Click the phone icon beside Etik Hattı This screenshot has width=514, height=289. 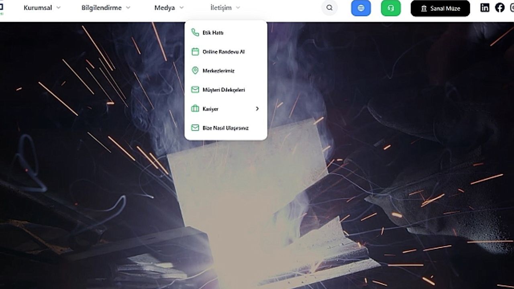[195, 33]
